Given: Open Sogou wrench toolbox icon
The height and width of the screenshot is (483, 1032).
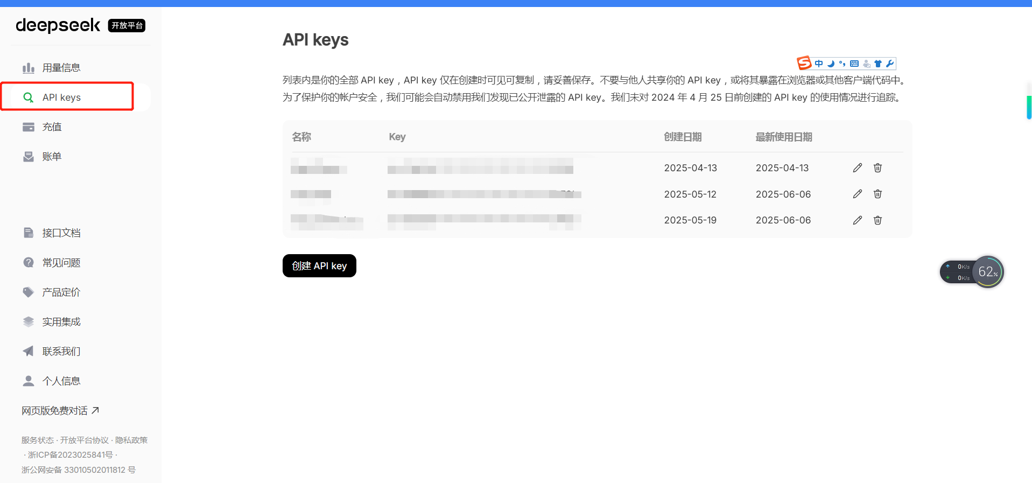Looking at the screenshot, I should point(890,64).
